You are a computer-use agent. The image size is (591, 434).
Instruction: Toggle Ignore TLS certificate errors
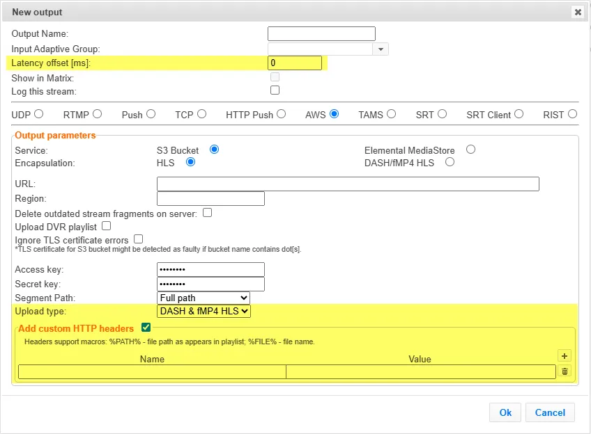tap(138, 239)
